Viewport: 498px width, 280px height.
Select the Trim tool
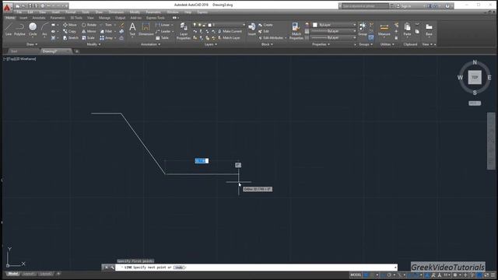(106, 25)
